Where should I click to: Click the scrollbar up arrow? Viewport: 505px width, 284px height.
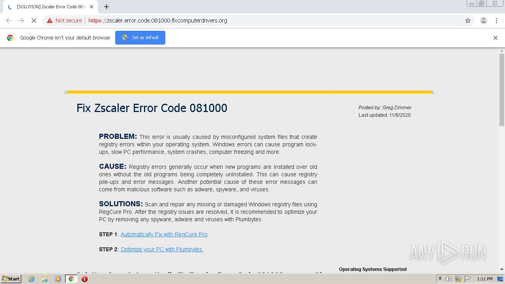pyautogui.click(x=502, y=50)
